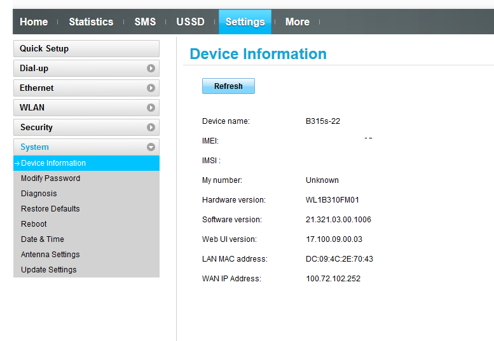This screenshot has width=494, height=341.
Task: Open Modify Password page
Action: tap(50, 178)
